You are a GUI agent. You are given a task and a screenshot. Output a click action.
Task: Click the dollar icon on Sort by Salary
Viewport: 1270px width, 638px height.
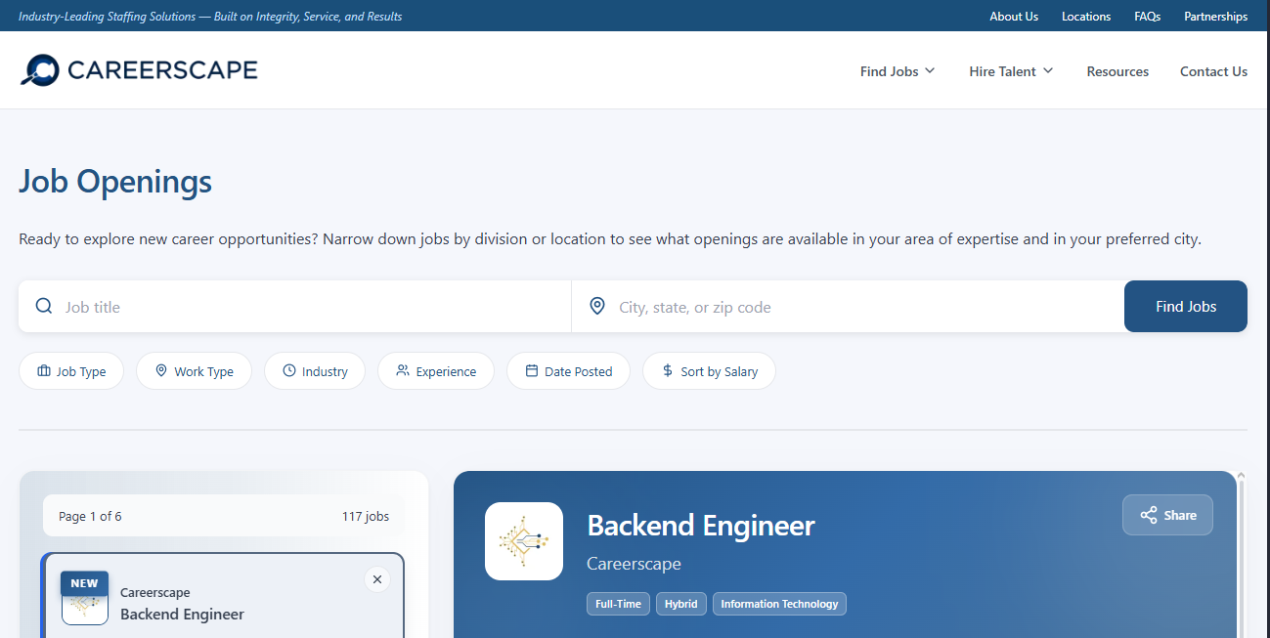click(667, 370)
